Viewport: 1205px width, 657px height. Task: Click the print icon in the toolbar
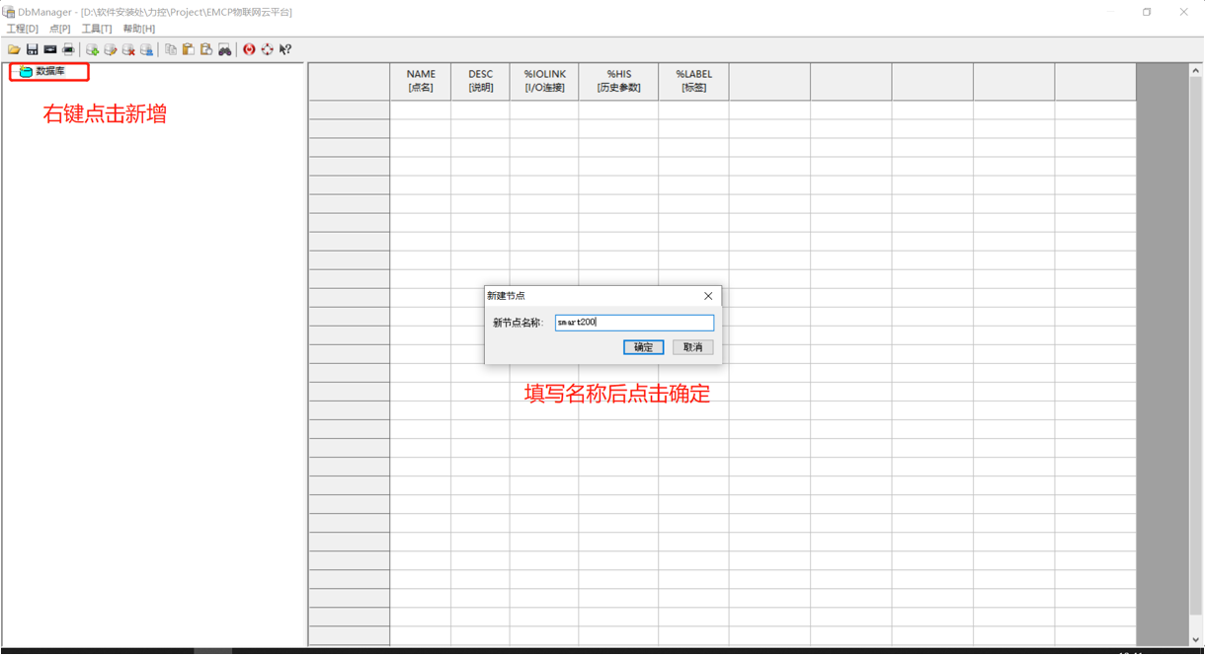[69, 49]
